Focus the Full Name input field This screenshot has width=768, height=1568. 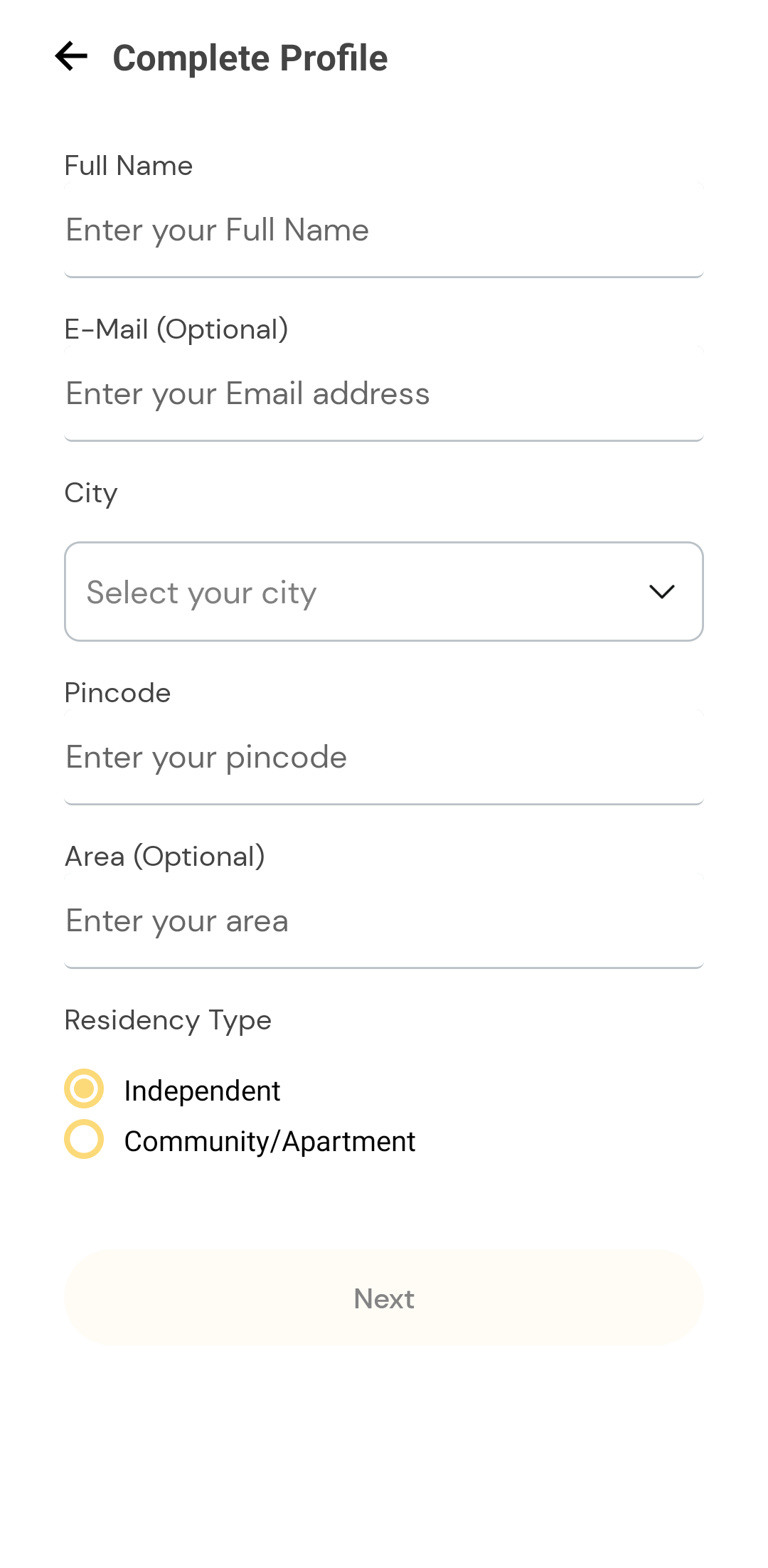[384, 231]
